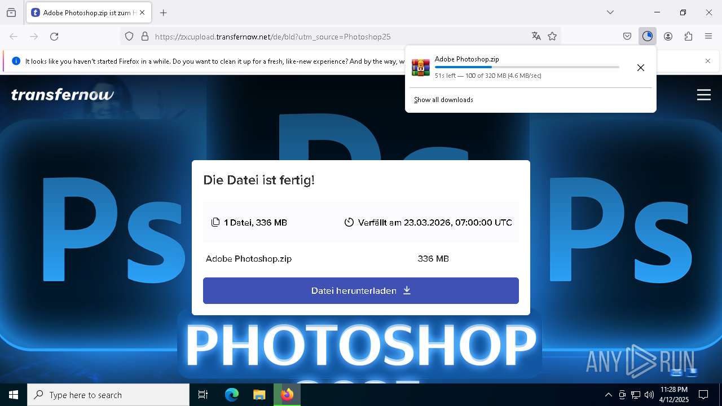Screen dimensions: 722x406
Task: Click '1 Datei, 336 MB' summary text
Action: [x=256, y=223]
